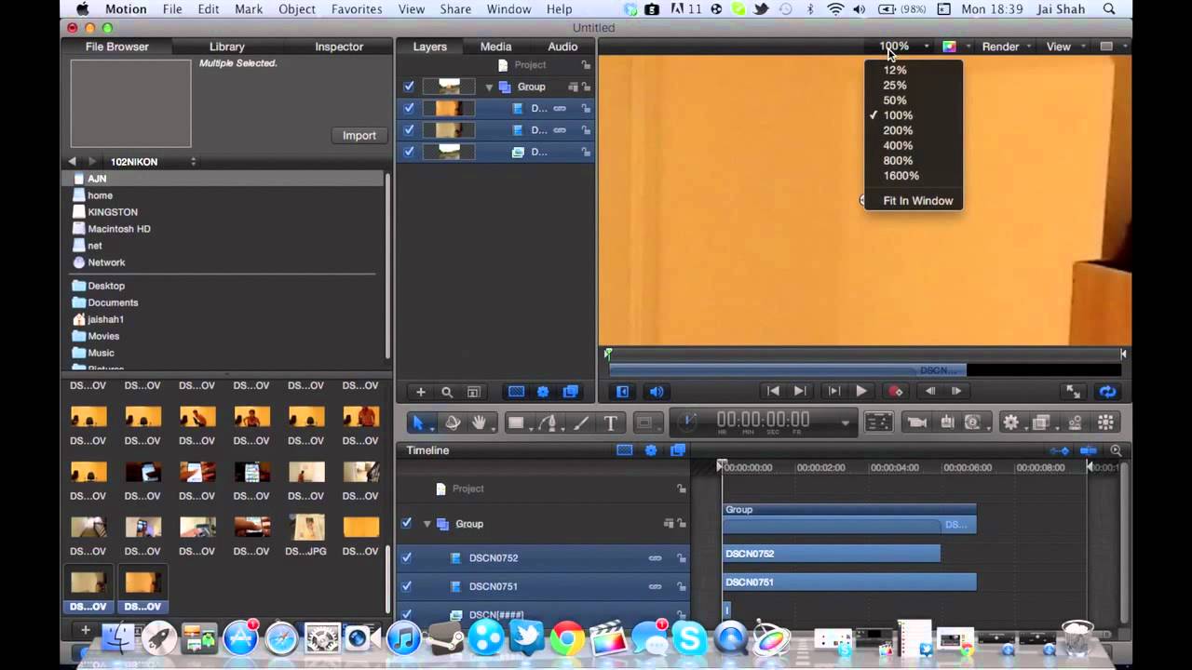The image size is (1192, 670).
Task: Open the Favorites menu
Action: pos(357,9)
